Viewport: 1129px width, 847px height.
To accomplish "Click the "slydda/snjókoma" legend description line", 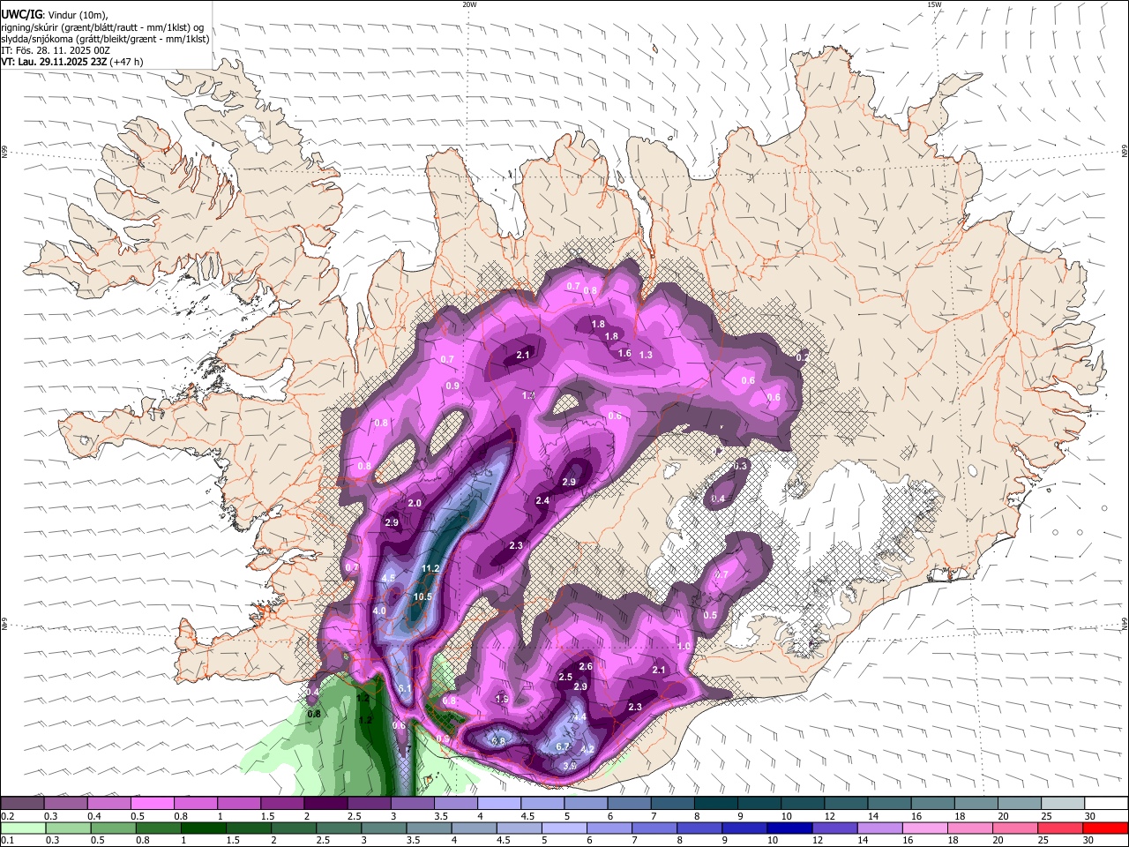I will coord(106,39).
